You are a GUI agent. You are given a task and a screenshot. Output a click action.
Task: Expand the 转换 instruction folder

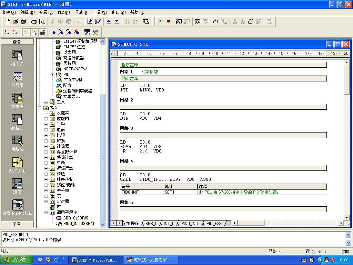46,141
